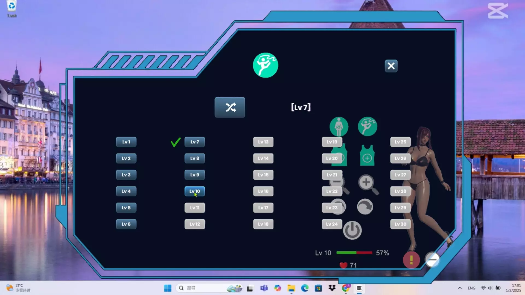Select the Lv 13 level button

pyautogui.click(x=263, y=142)
